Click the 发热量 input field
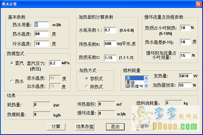Screen dimensions: 203x135 186,76
